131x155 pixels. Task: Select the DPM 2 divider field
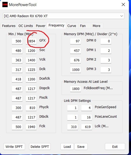[x=106, y=60]
